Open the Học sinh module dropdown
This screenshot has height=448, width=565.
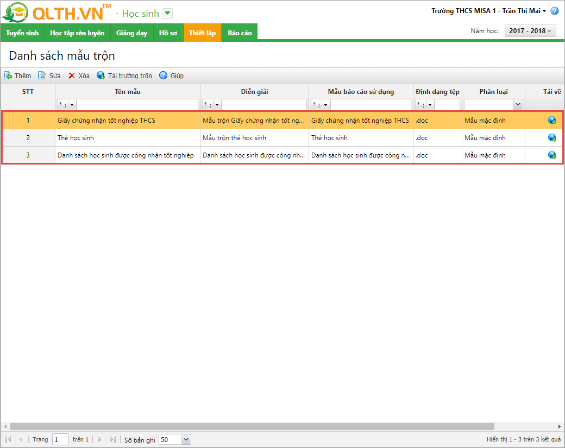tap(167, 14)
